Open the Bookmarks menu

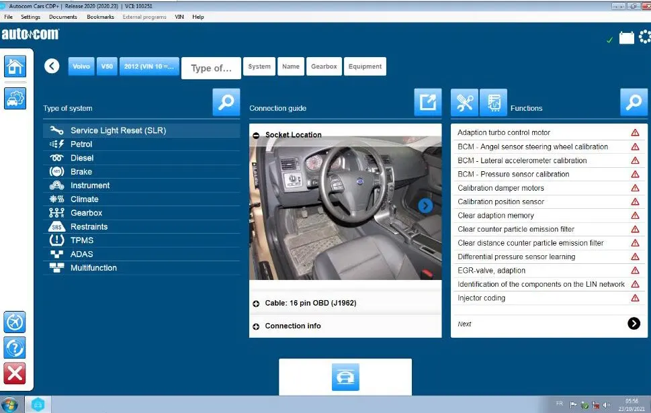coord(100,17)
